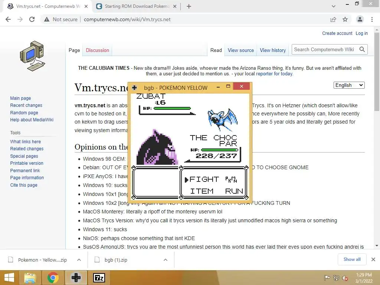Open Chrome three-dot menu
Screen dimensions: 380x285
(x=372, y=19)
